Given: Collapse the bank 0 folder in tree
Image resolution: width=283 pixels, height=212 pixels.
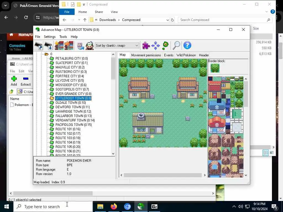Looking at the screenshot, I should tap(46, 54).
